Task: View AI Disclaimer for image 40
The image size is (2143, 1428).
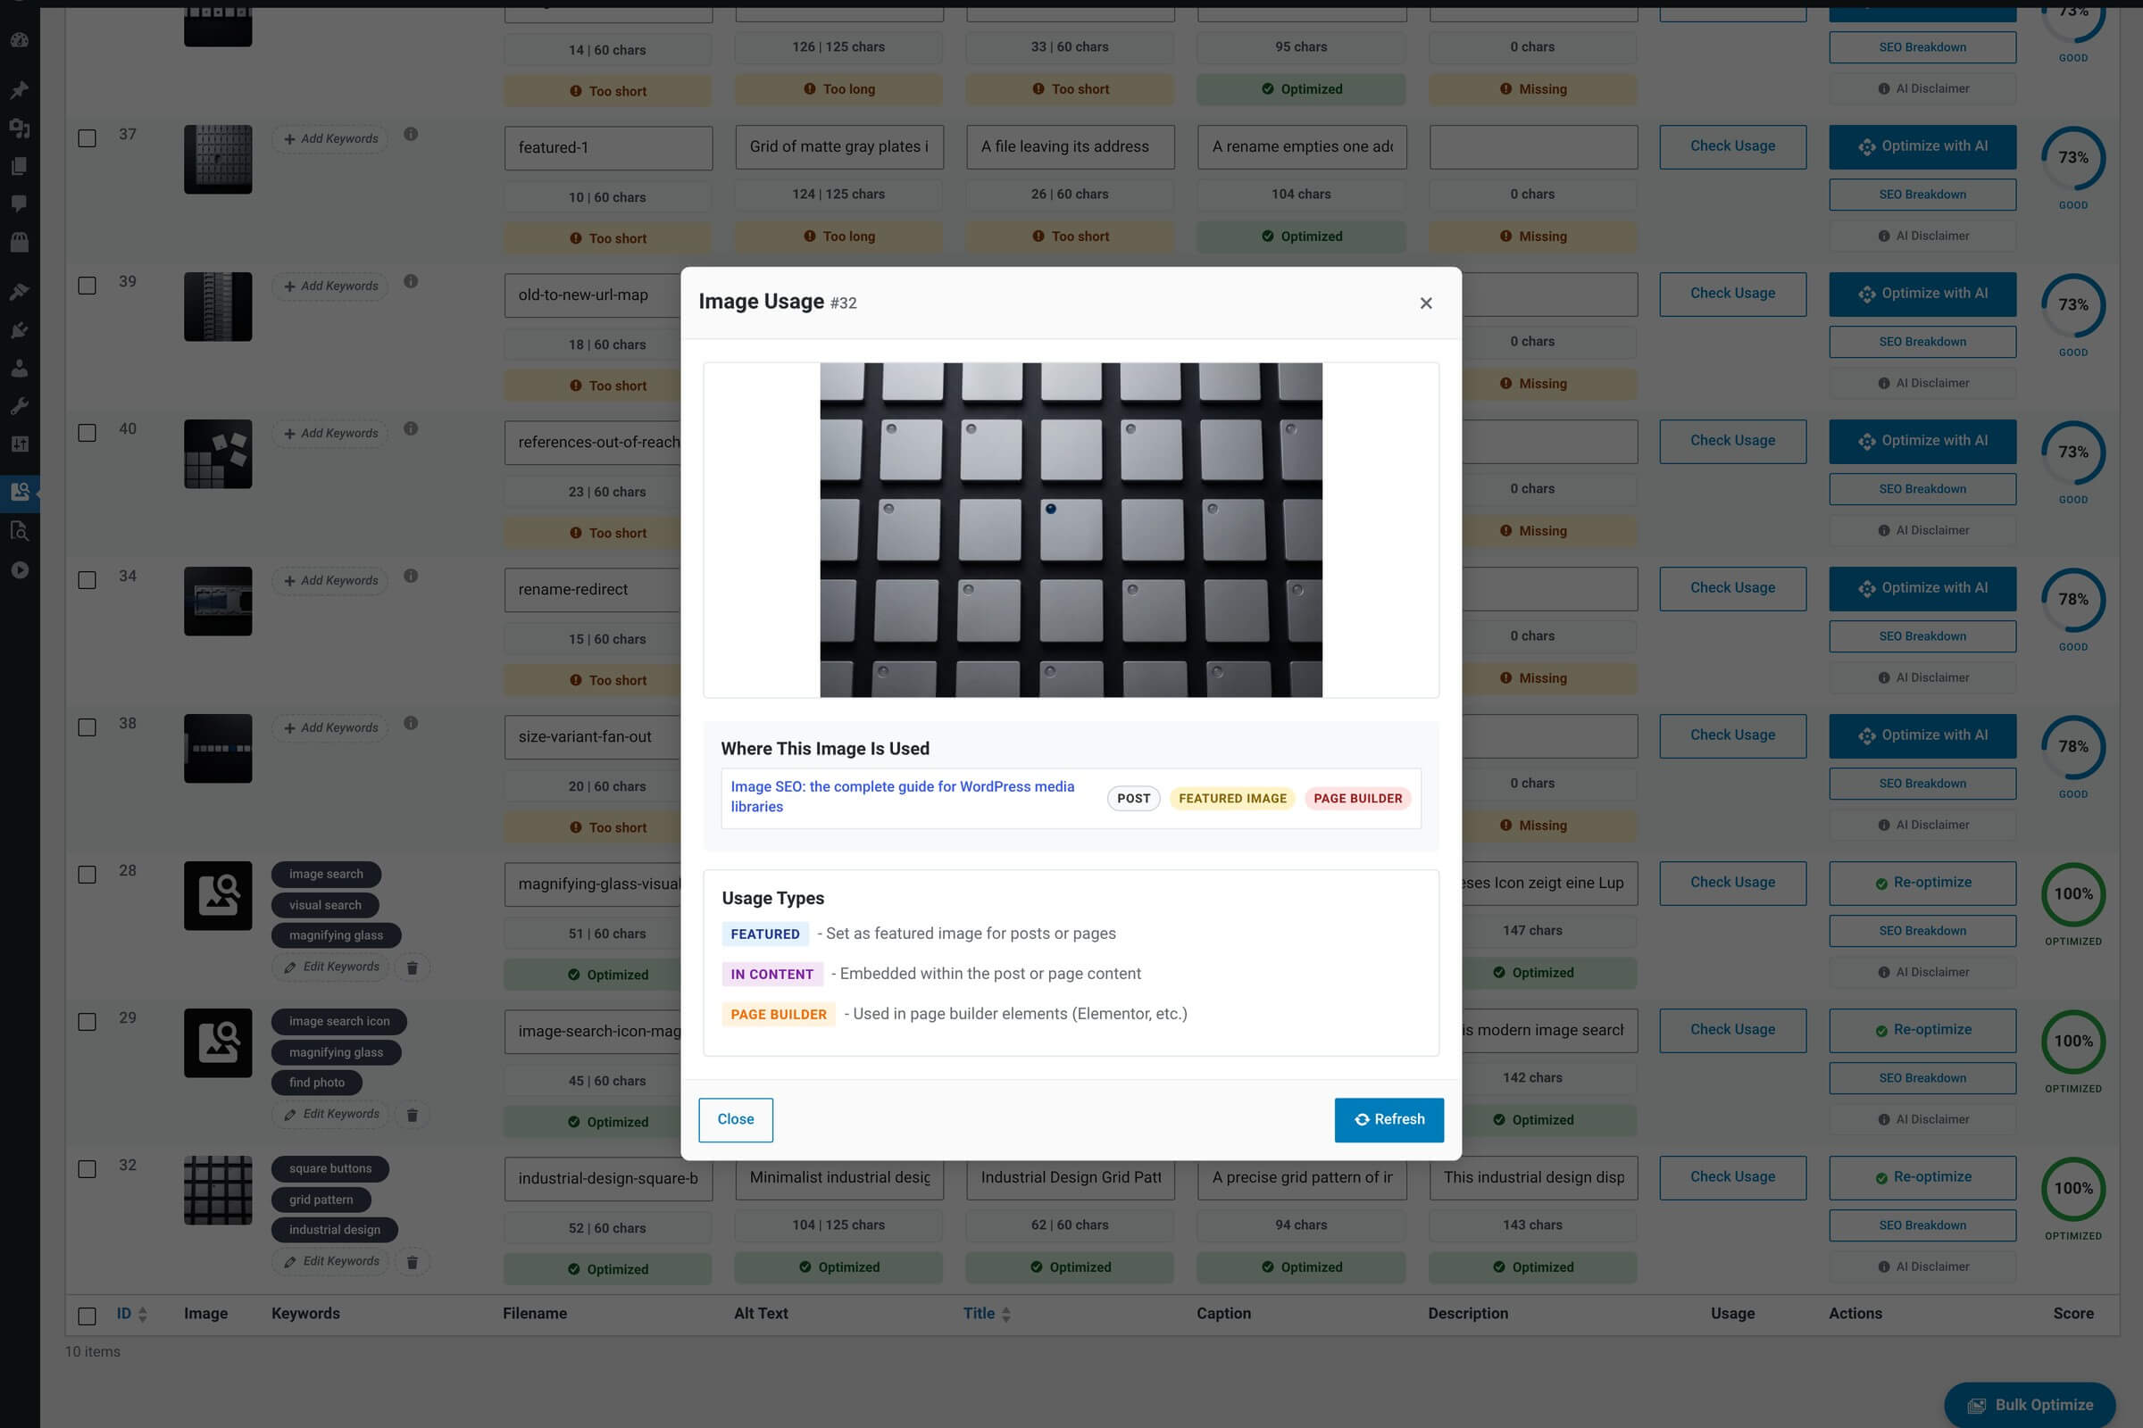Action: coord(1922,531)
